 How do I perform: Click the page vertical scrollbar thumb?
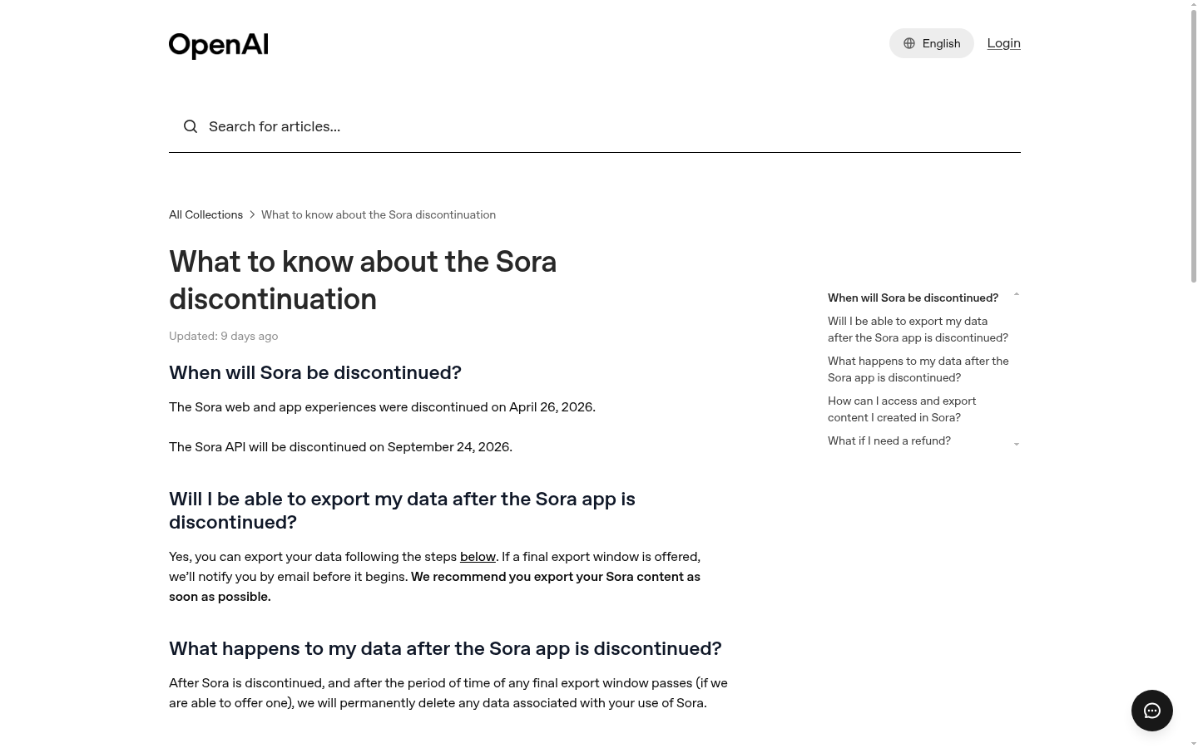pos(1194,146)
